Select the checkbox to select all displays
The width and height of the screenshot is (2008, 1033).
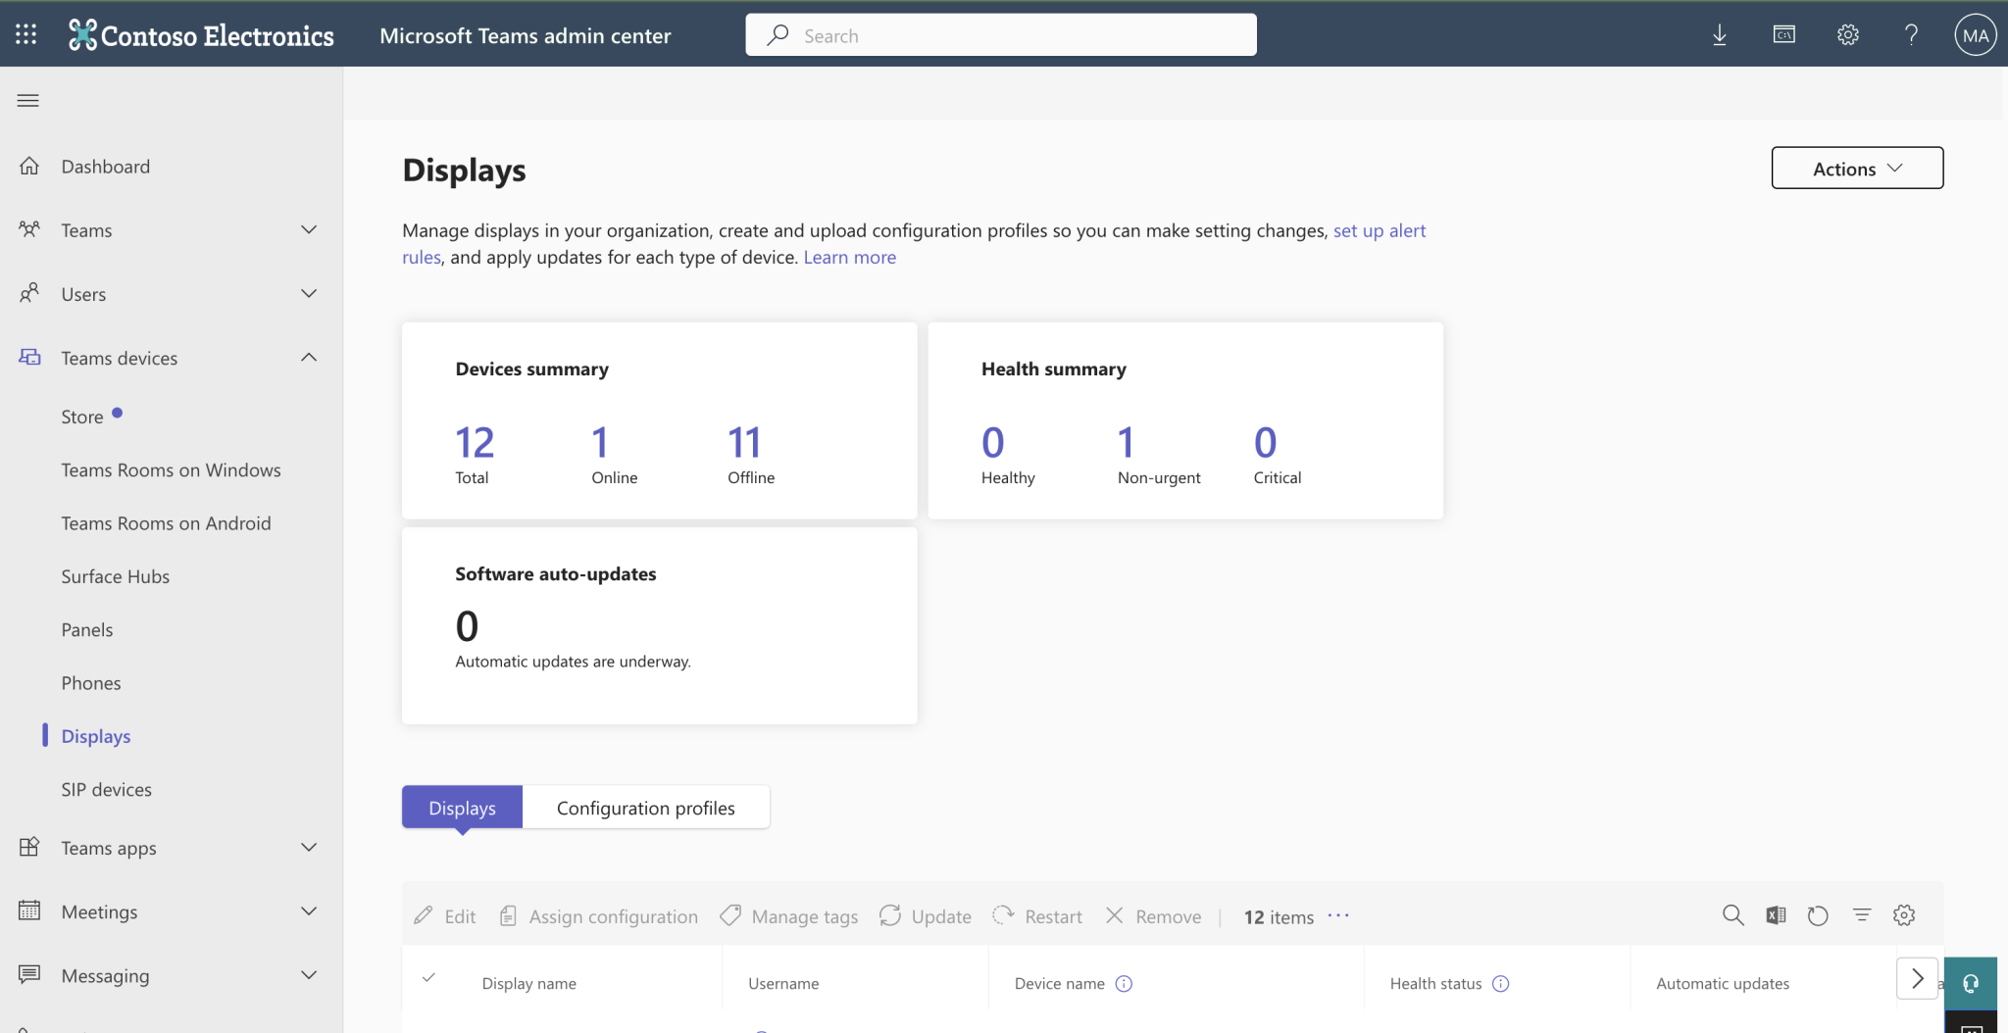(x=429, y=978)
